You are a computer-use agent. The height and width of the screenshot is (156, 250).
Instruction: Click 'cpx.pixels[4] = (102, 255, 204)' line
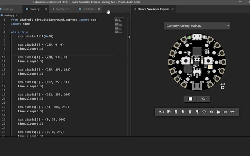tap(44, 95)
